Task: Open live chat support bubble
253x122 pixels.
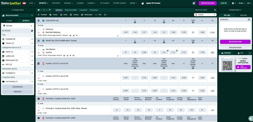Action: click(250, 119)
